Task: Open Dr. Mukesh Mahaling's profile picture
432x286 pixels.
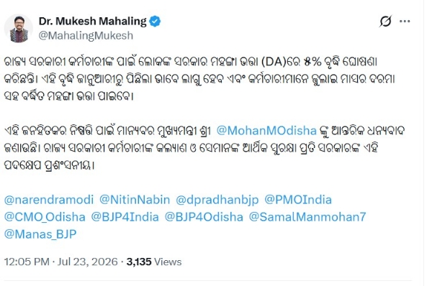Action: (x=19, y=28)
